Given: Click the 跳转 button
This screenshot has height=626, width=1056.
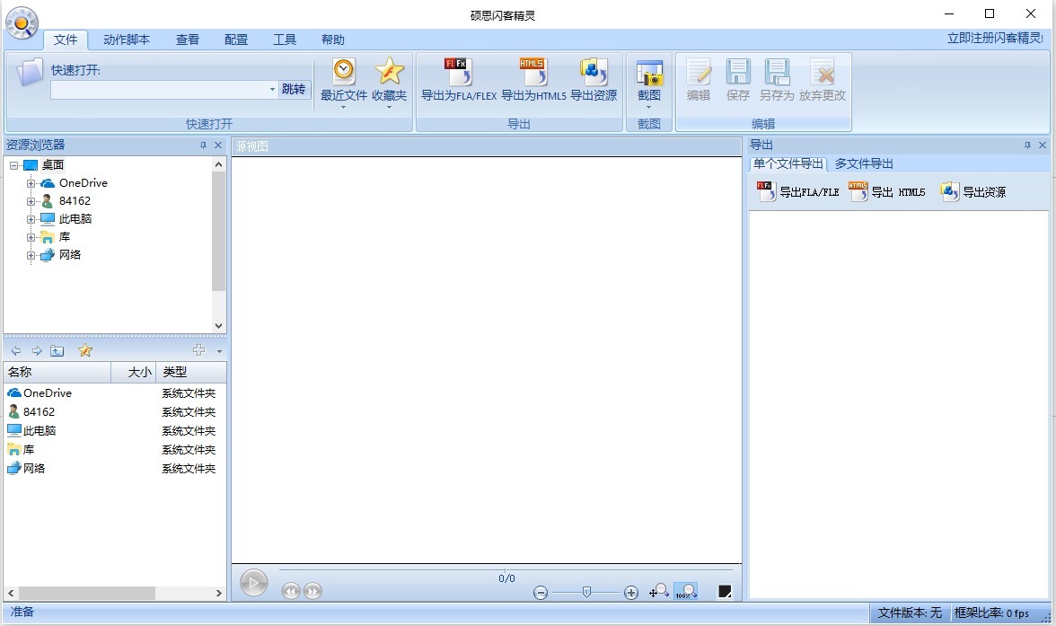Looking at the screenshot, I should click(x=294, y=89).
